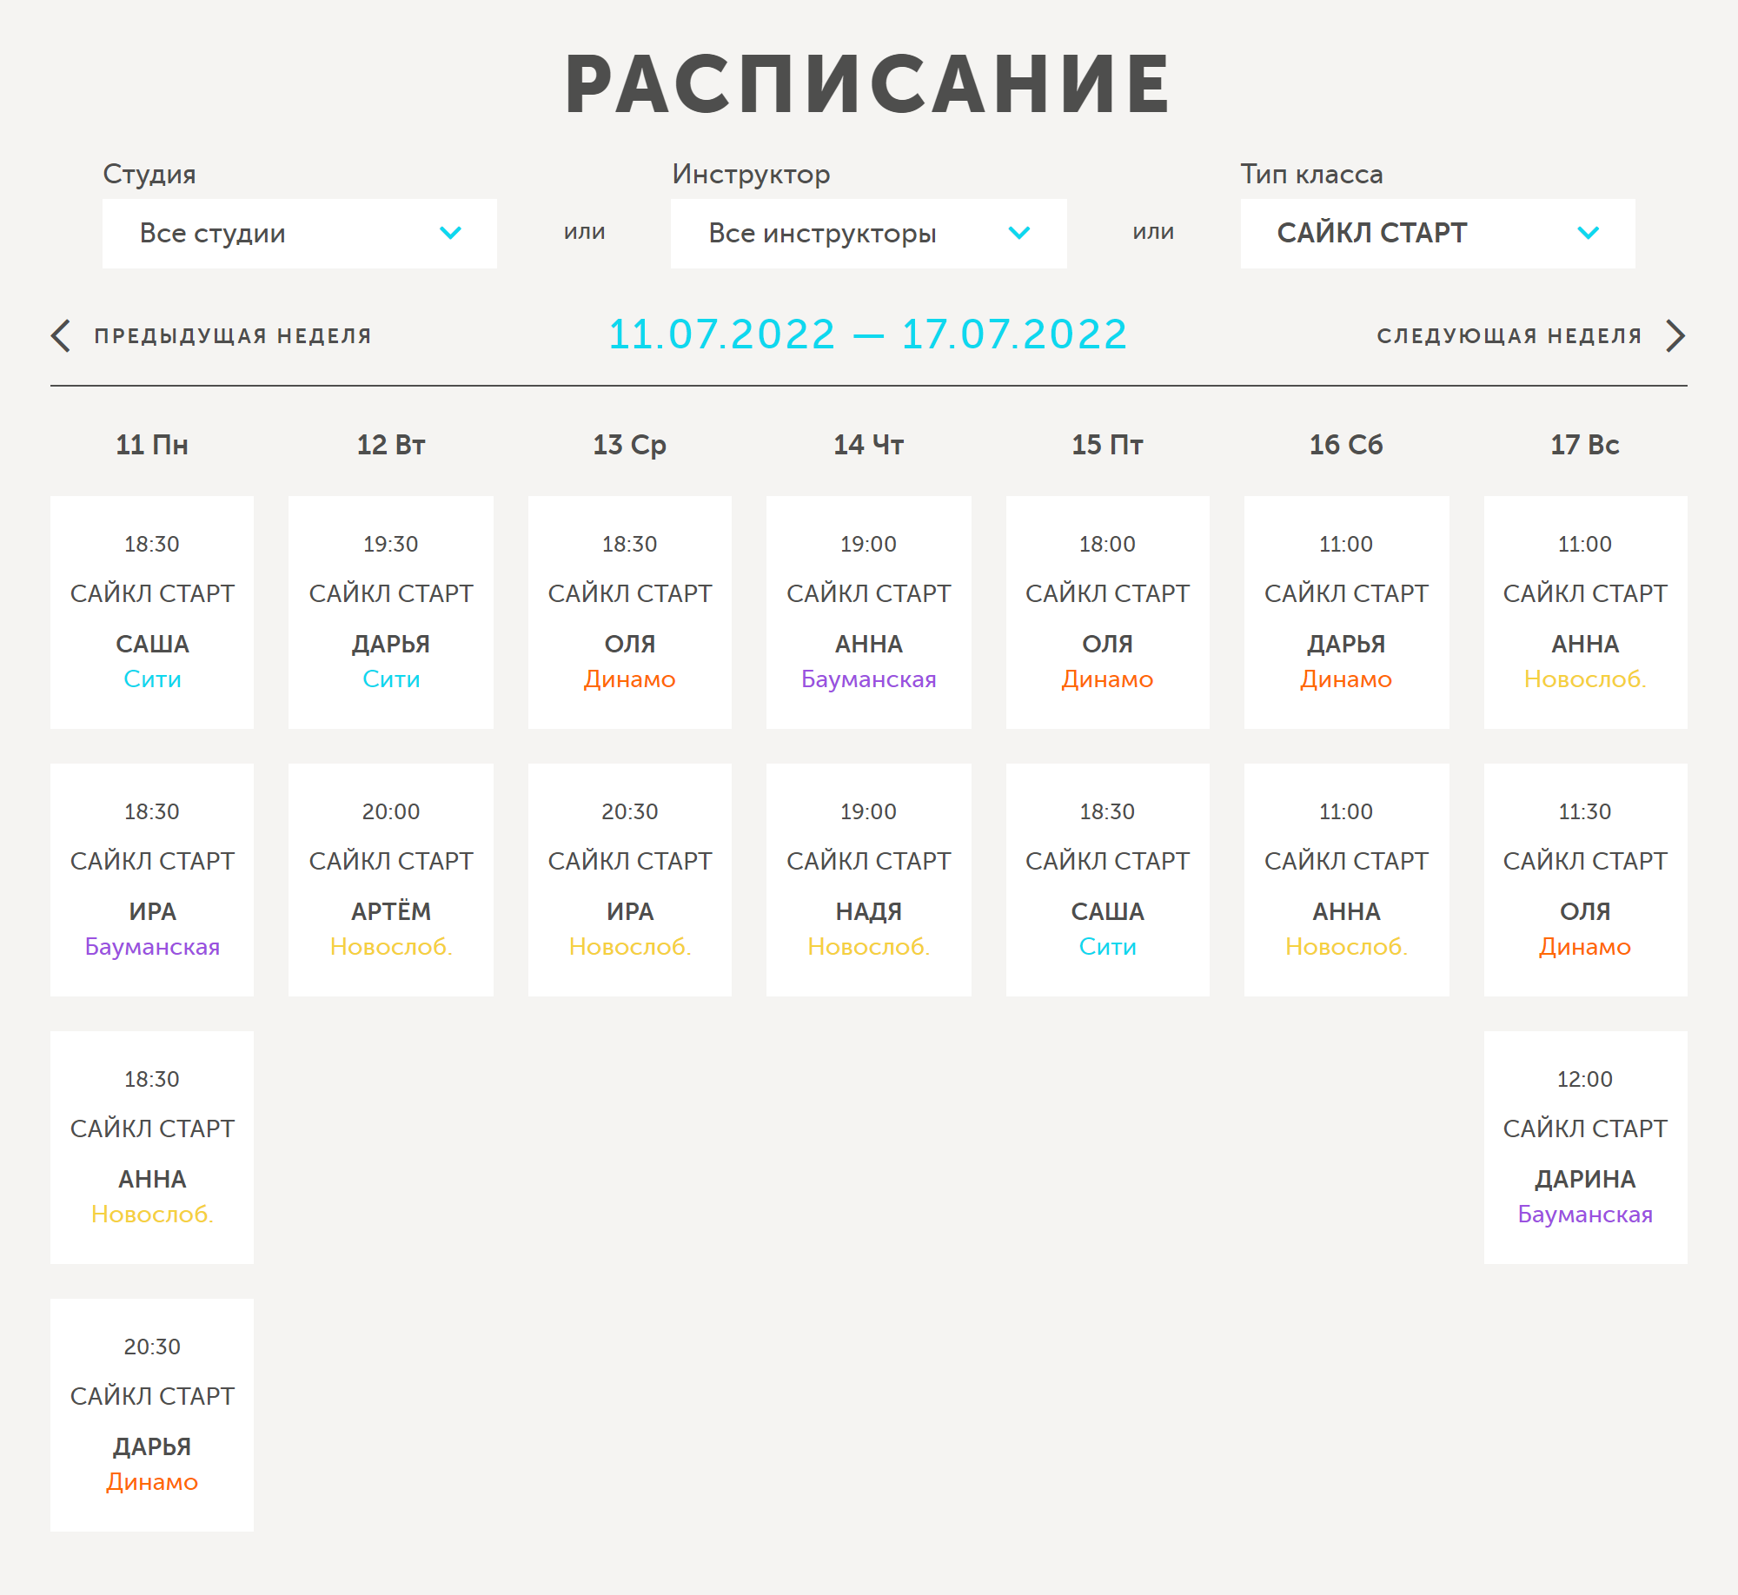Open Thursday 19:00 class with НАДЯ
This screenshot has width=1738, height=1595.
tap(869, 880)
